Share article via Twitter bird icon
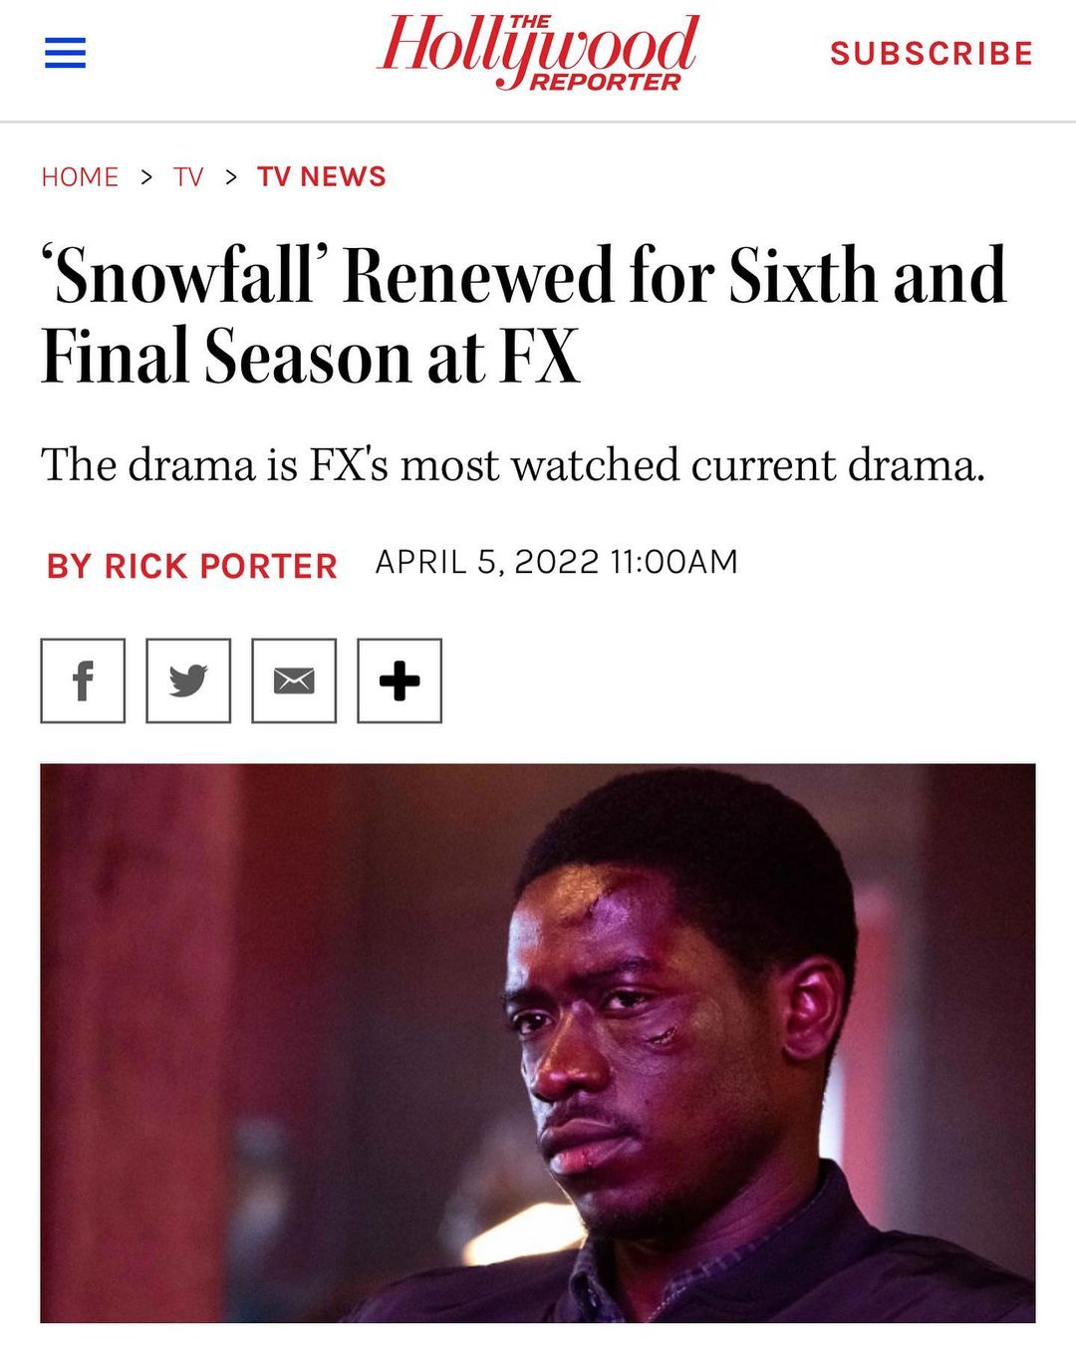This screenshot has height=1345, width=1076. (x=188, y=680)
